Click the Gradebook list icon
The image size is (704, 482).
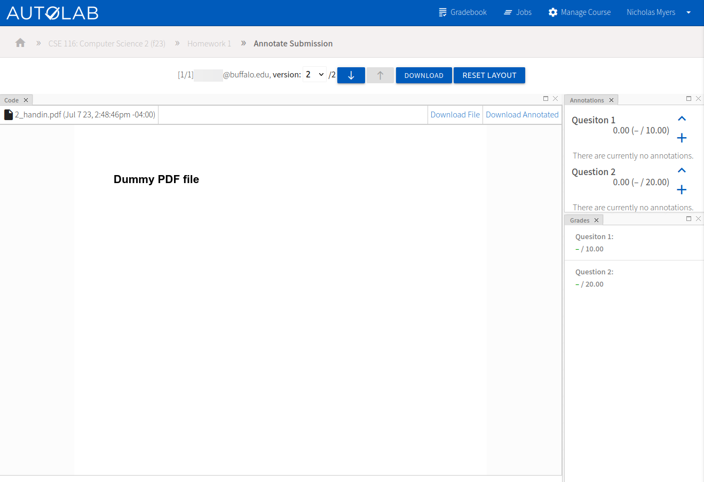(x=442, y=12)
